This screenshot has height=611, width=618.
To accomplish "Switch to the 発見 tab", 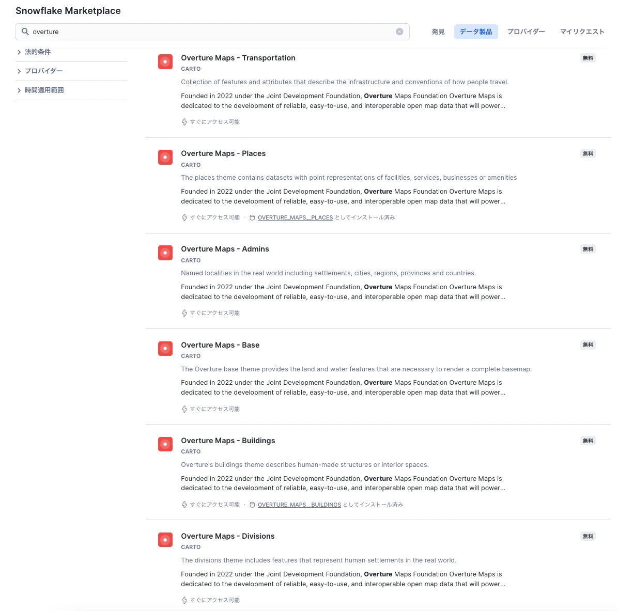I will click(x=438, y=32).
